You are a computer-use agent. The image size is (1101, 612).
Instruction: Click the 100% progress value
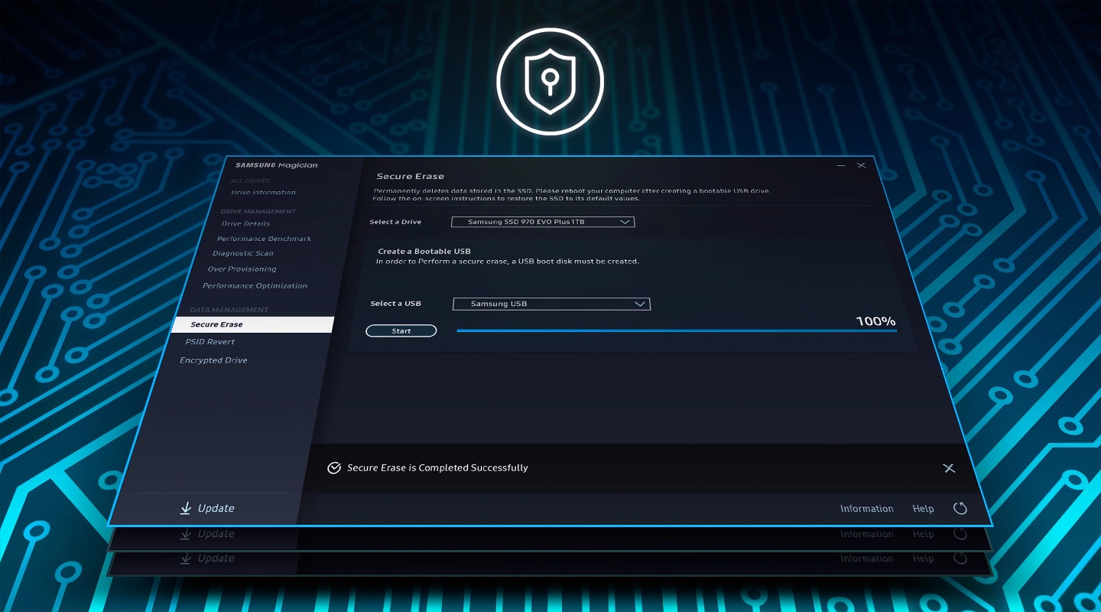875,321
